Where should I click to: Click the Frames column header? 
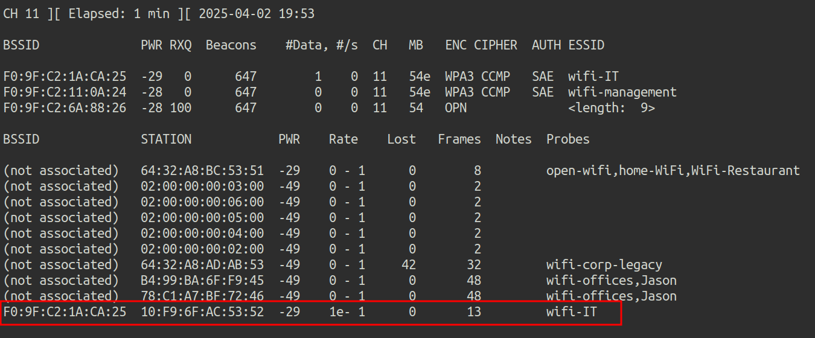[x=459, y=139]
